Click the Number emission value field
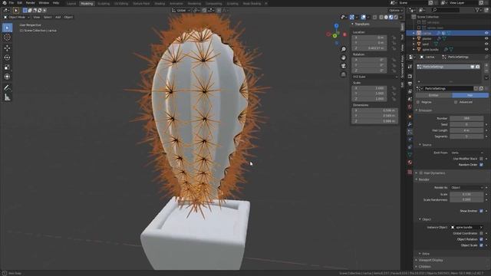Image resolution: width=491 pixels, height=276 pixels. 466,118
